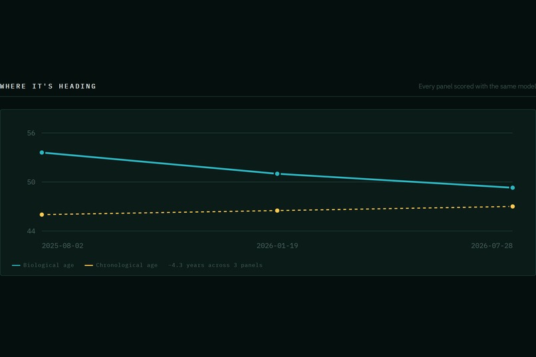Click the 'WHERE IT'S HEADING' section title
This screenshot has height=357, width=536.
tap(48, 86)
